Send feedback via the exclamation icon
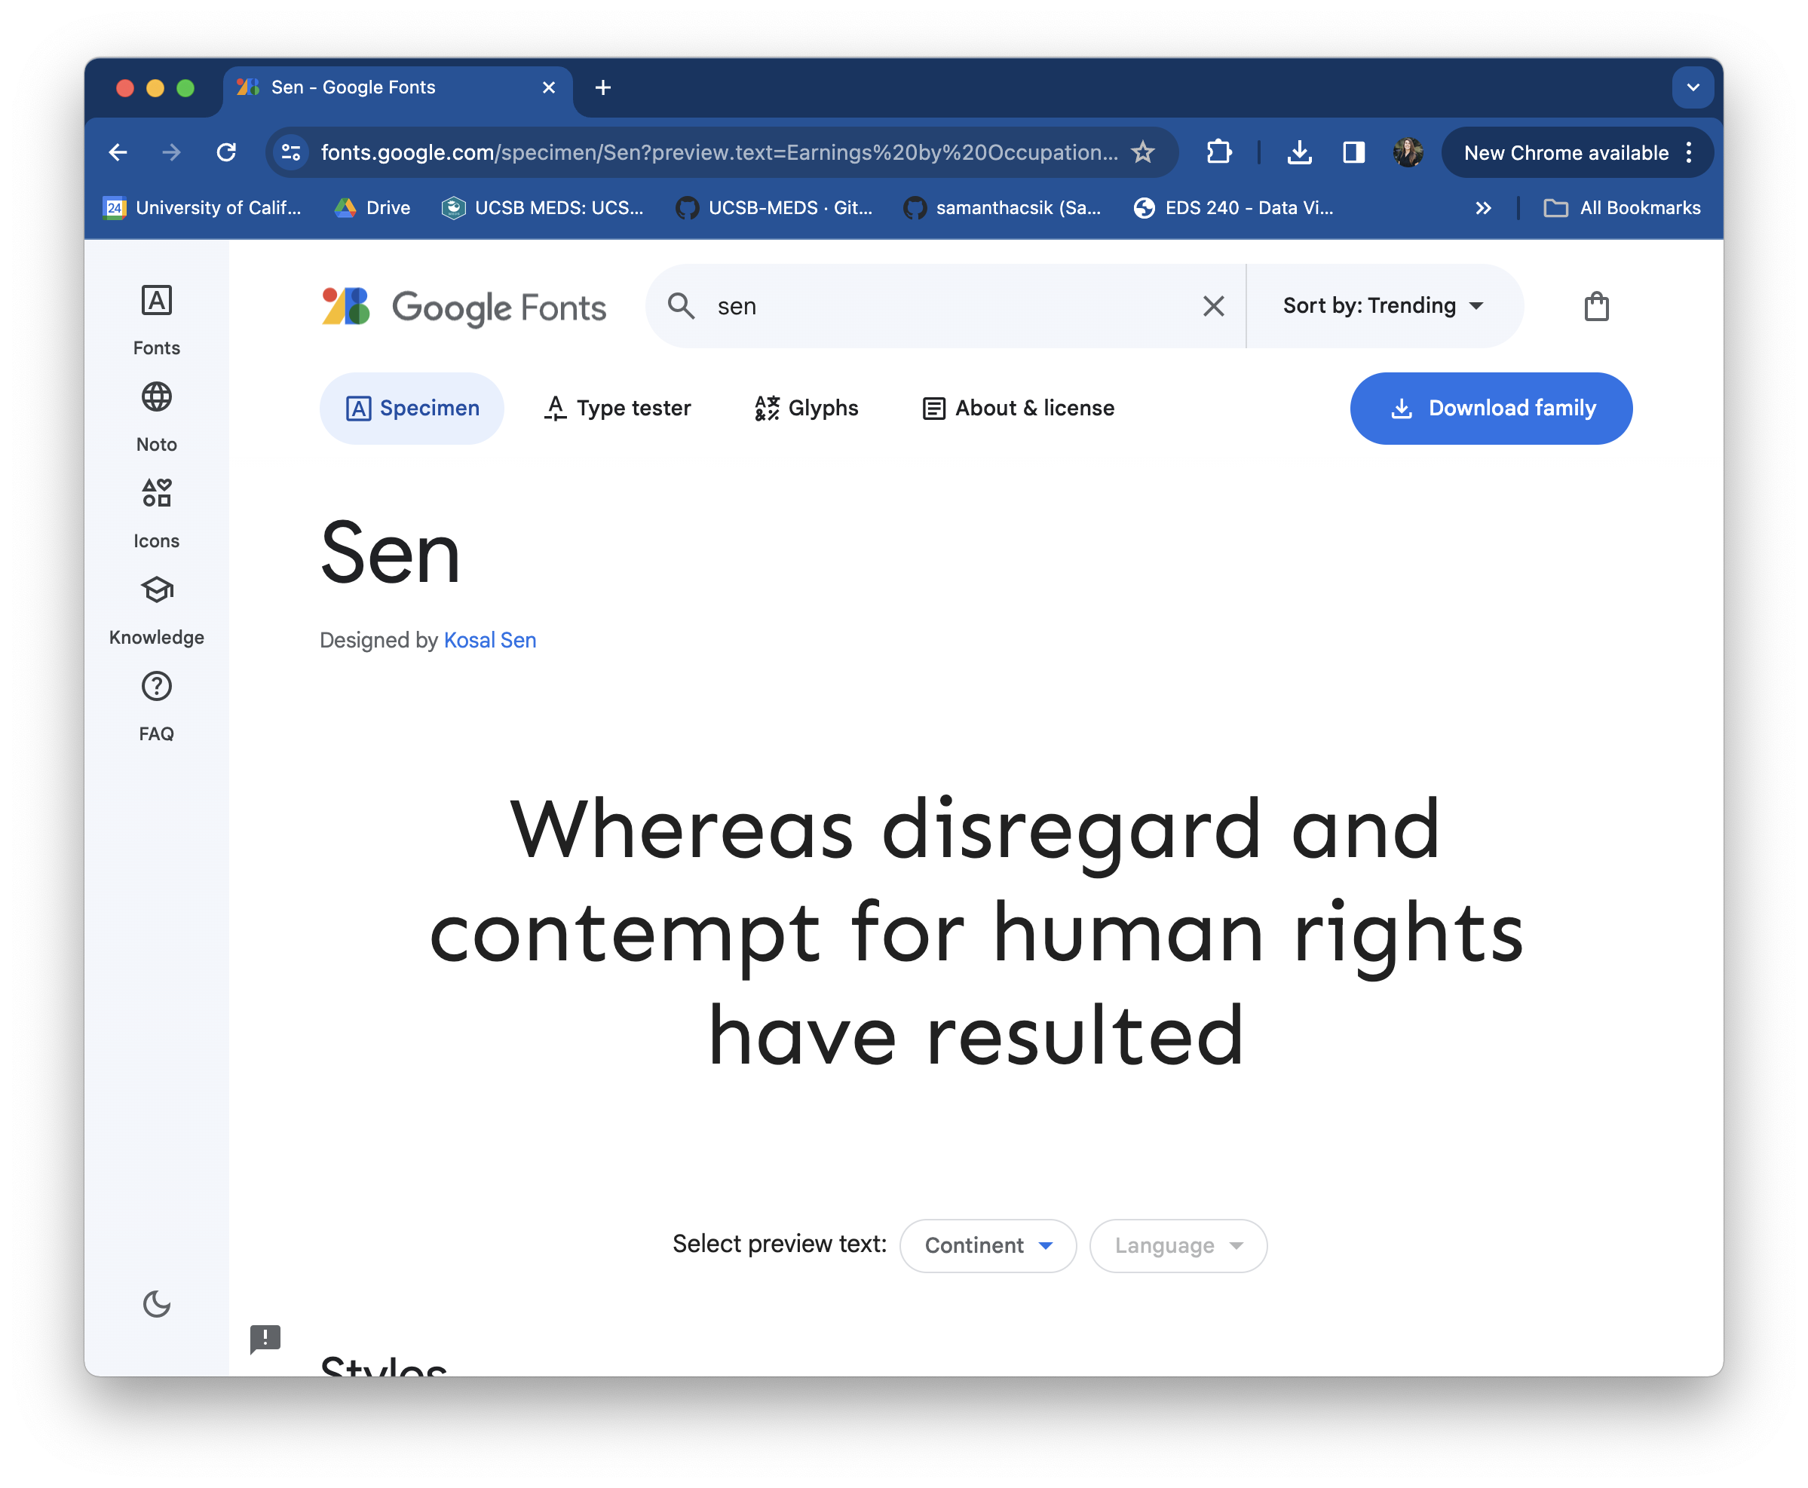This screenshot has width=1808, height=1488. [265, 1338]
